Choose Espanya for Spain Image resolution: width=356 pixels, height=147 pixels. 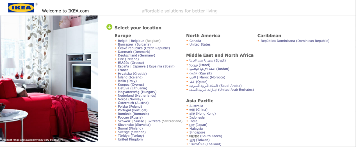(x=139, y=66)
